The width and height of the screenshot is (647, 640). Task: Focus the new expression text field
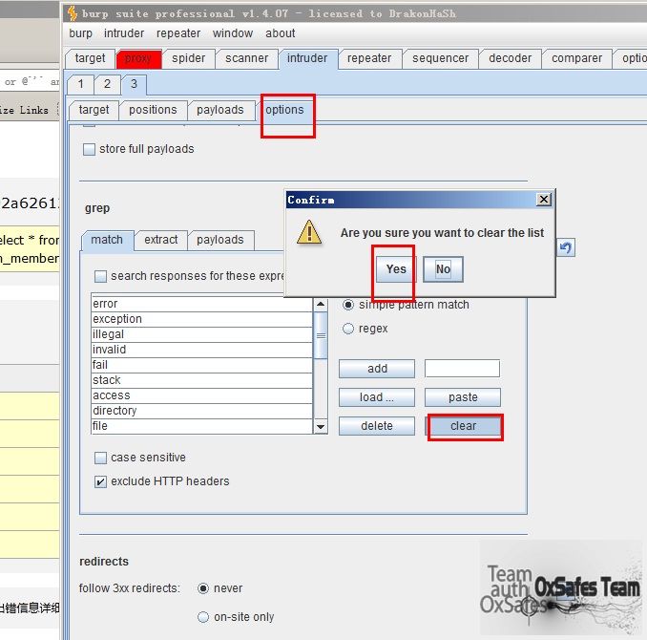[462, 368]
